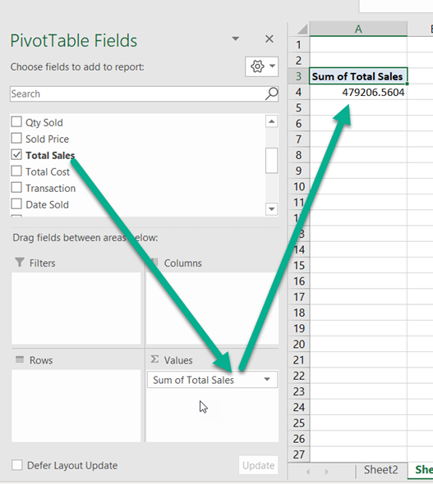Click the field list scrollbar thumb
Screen dimensions: 433x484
[271, 161]
